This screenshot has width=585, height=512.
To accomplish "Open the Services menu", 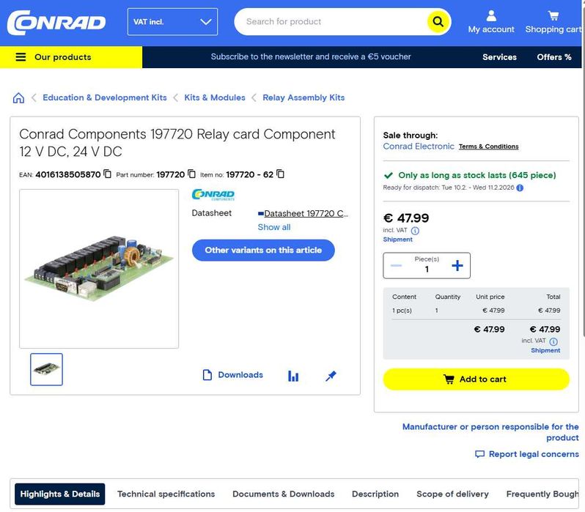I will tap(499, 57).
